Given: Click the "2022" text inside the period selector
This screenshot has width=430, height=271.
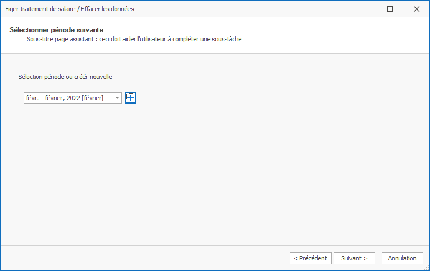Looking at the screenshot, I should 73,98.
